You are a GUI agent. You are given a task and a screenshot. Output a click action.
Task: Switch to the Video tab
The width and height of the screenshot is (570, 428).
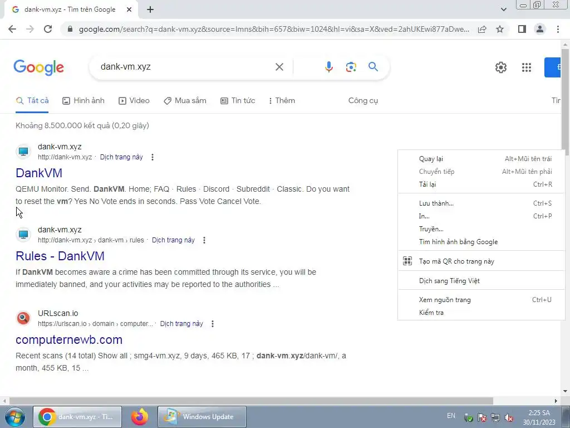pos(134,101)
